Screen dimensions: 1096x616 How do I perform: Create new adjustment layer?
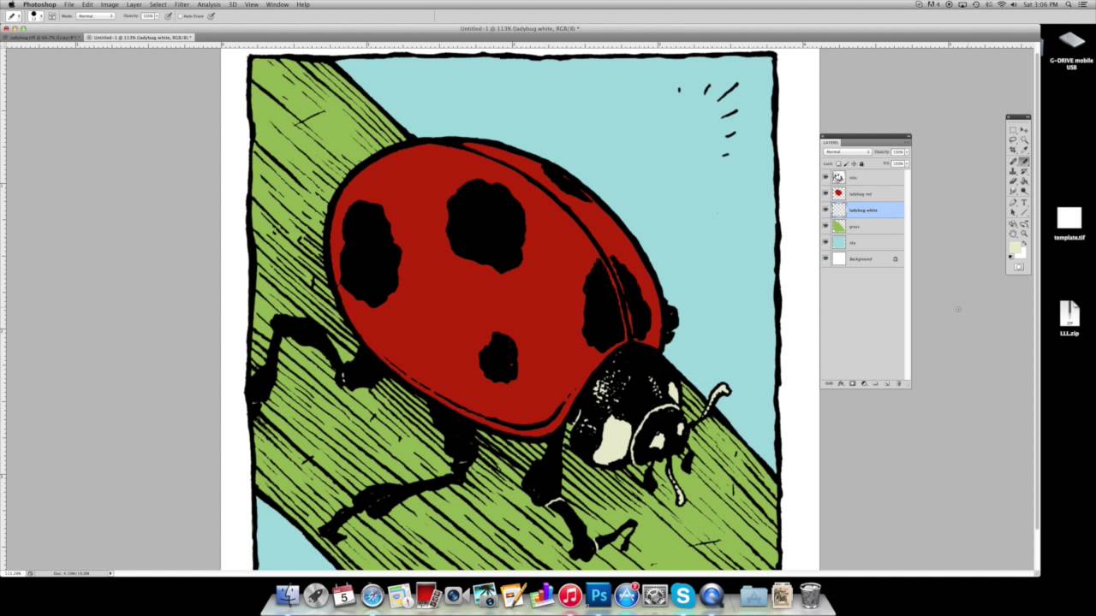tap(864, 383)
